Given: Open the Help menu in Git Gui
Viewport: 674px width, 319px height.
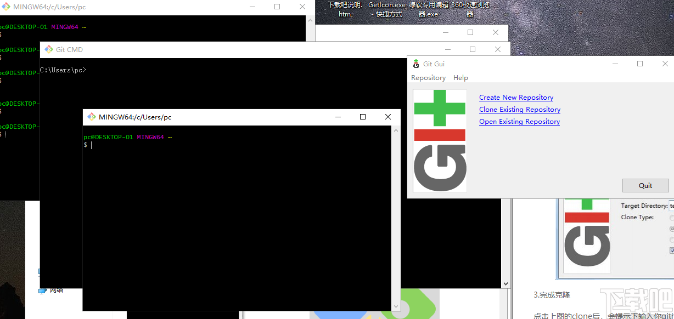Looking at the screenshot, I should coord(460,78).
